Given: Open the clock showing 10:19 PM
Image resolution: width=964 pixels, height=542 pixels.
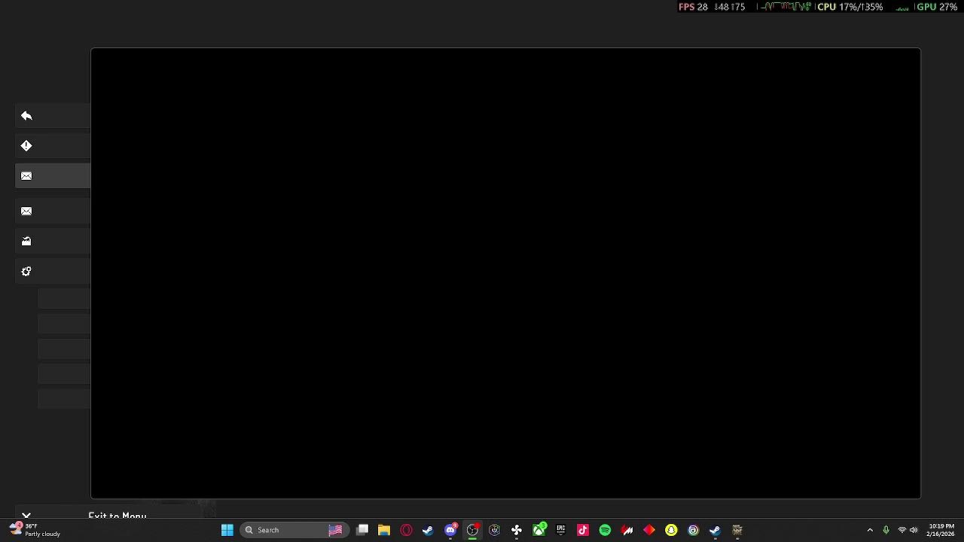Looking at the screenshot, I should click(941, 530).
